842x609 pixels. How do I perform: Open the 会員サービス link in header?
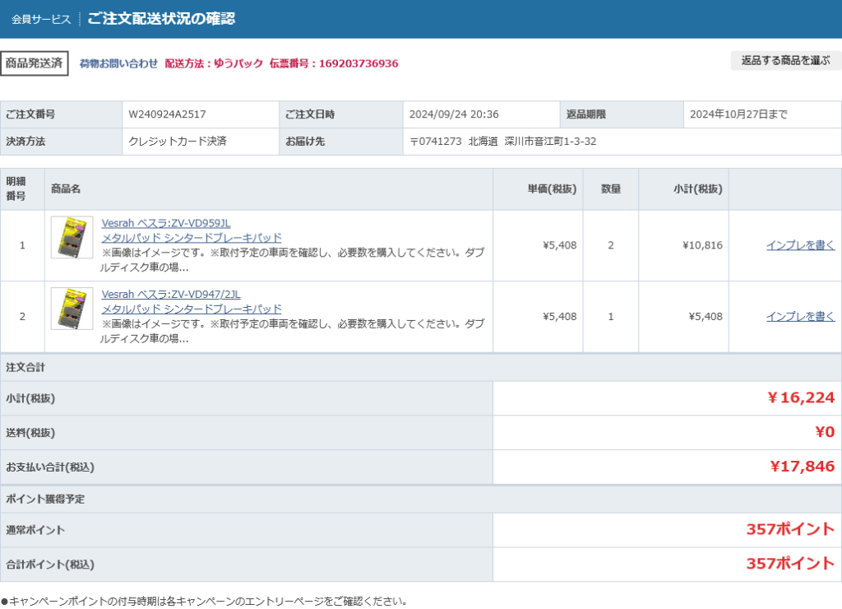pyautogui.click(x=41, y=19)
